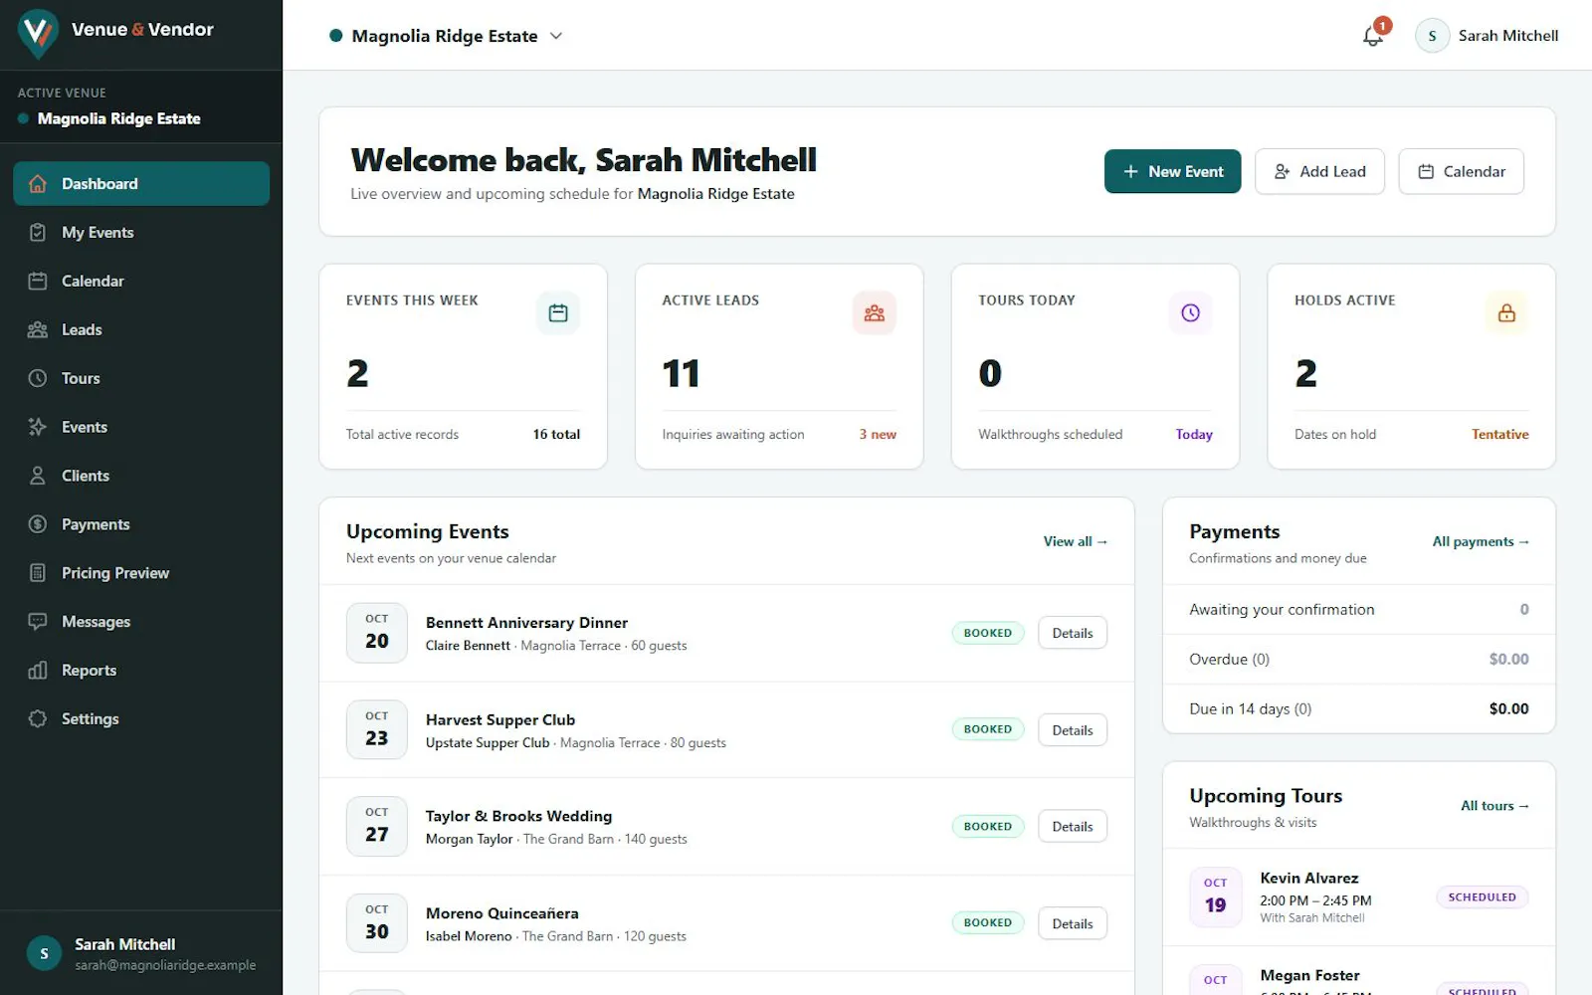Click the Leads people icon in sidebar
Image resolution: width=1592 pixels, height=995 pixels.
point(38,330)
